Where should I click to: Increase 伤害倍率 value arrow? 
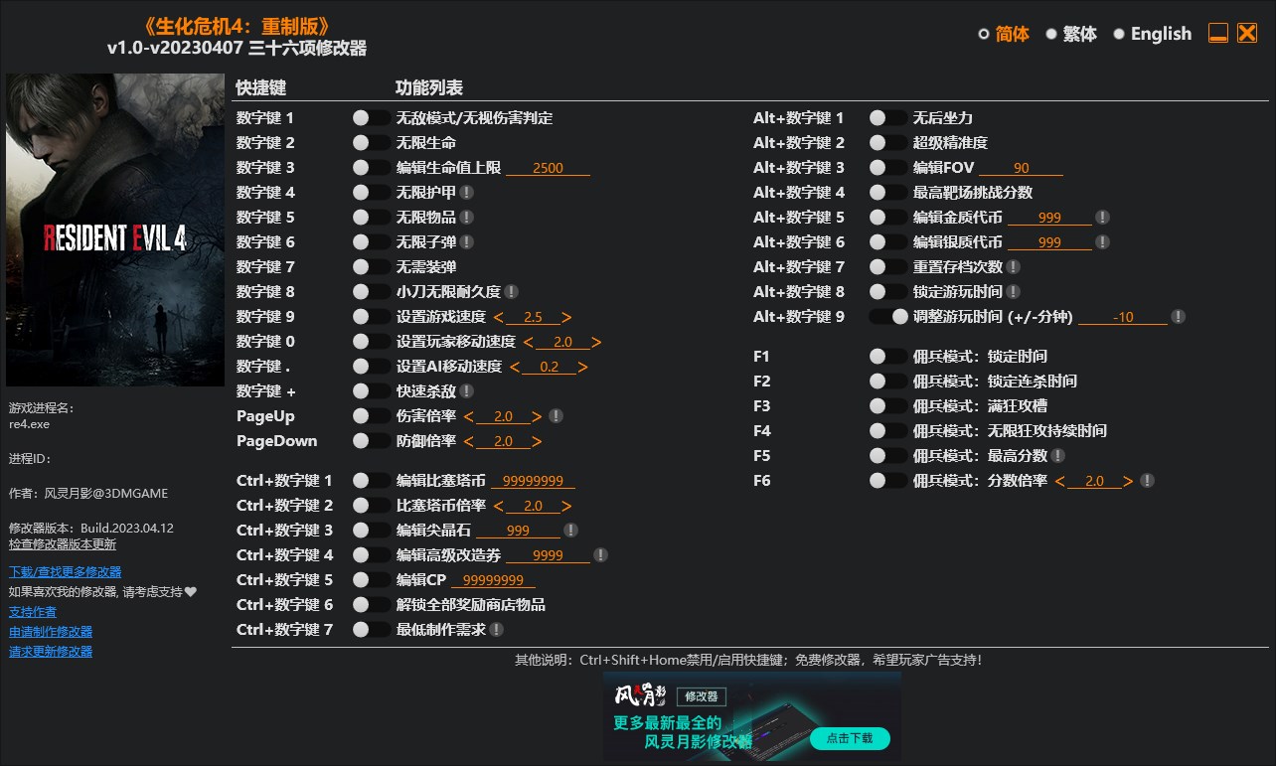[537, 416]
